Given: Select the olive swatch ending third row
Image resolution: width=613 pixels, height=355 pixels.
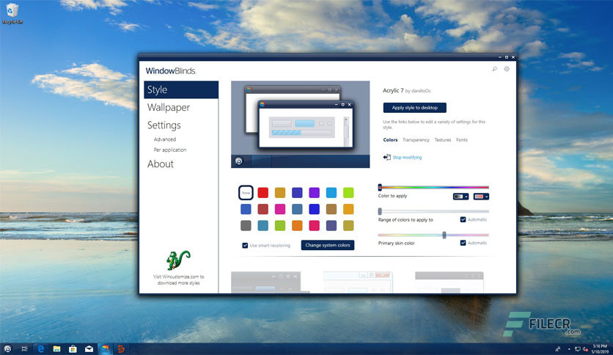Looking at the screenshot, I should [348, 226].
